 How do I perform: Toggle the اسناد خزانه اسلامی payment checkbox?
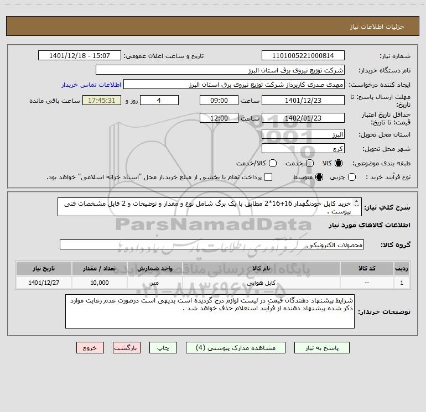coord(268,177)
